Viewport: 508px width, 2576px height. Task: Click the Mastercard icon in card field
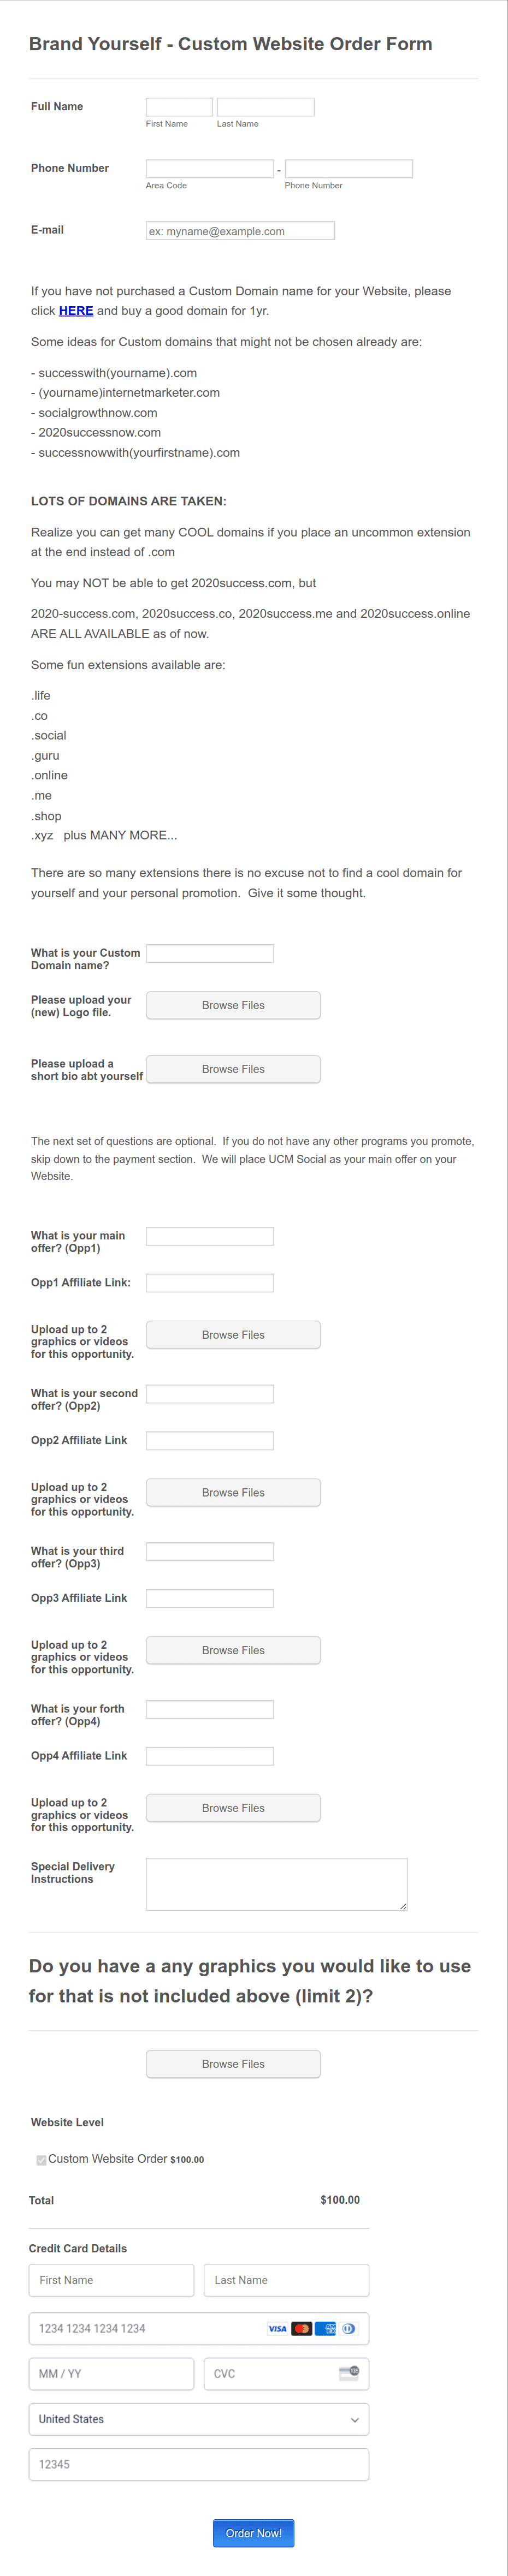click(302, 2328)
